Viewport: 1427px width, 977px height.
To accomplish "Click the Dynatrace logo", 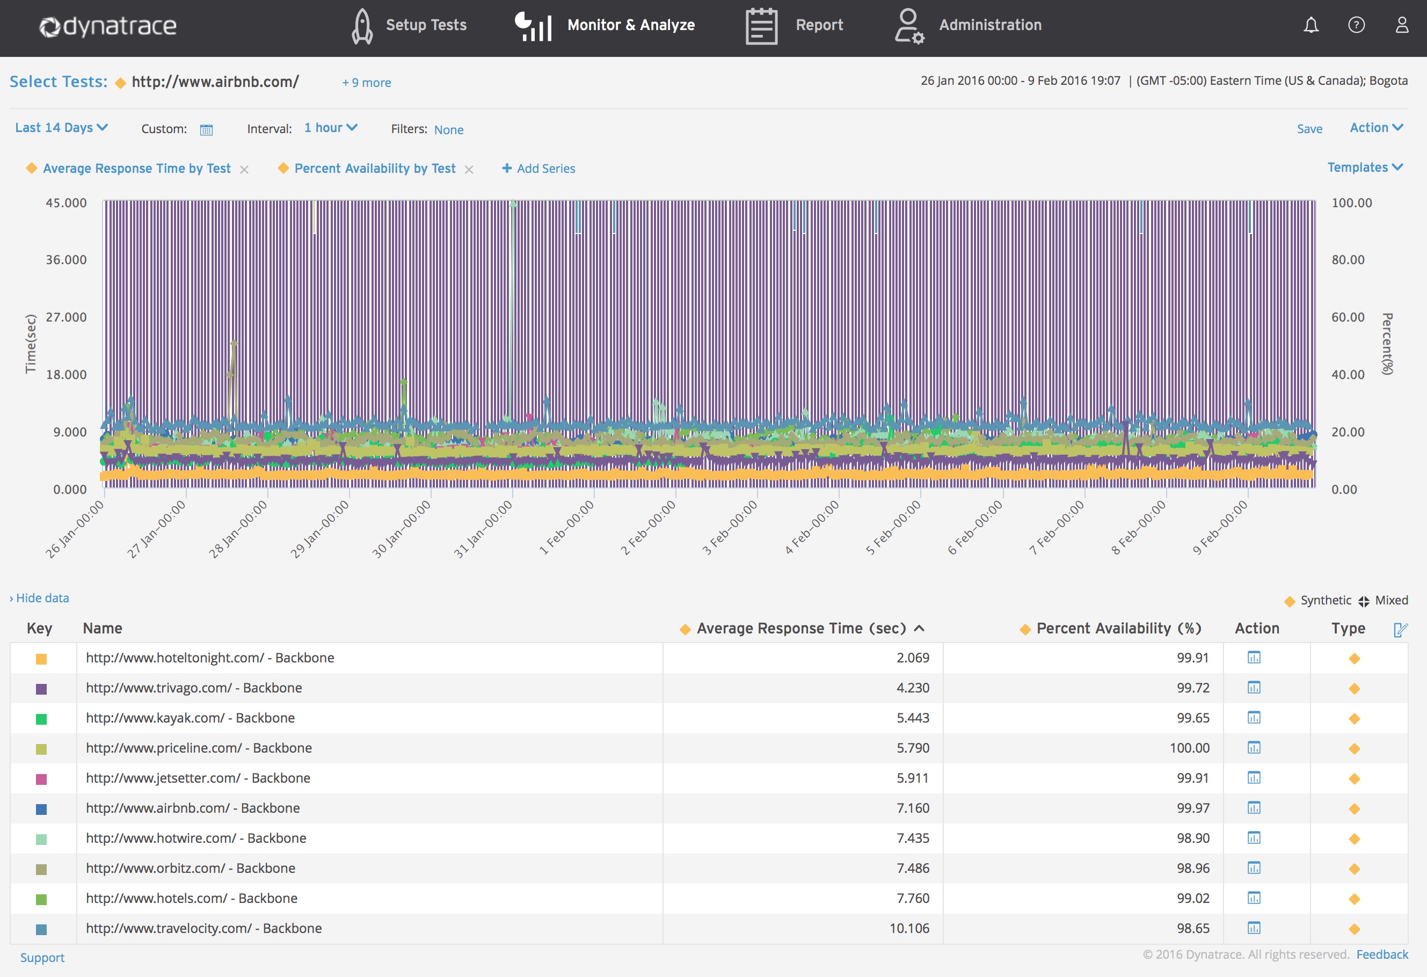I will 108,26.
